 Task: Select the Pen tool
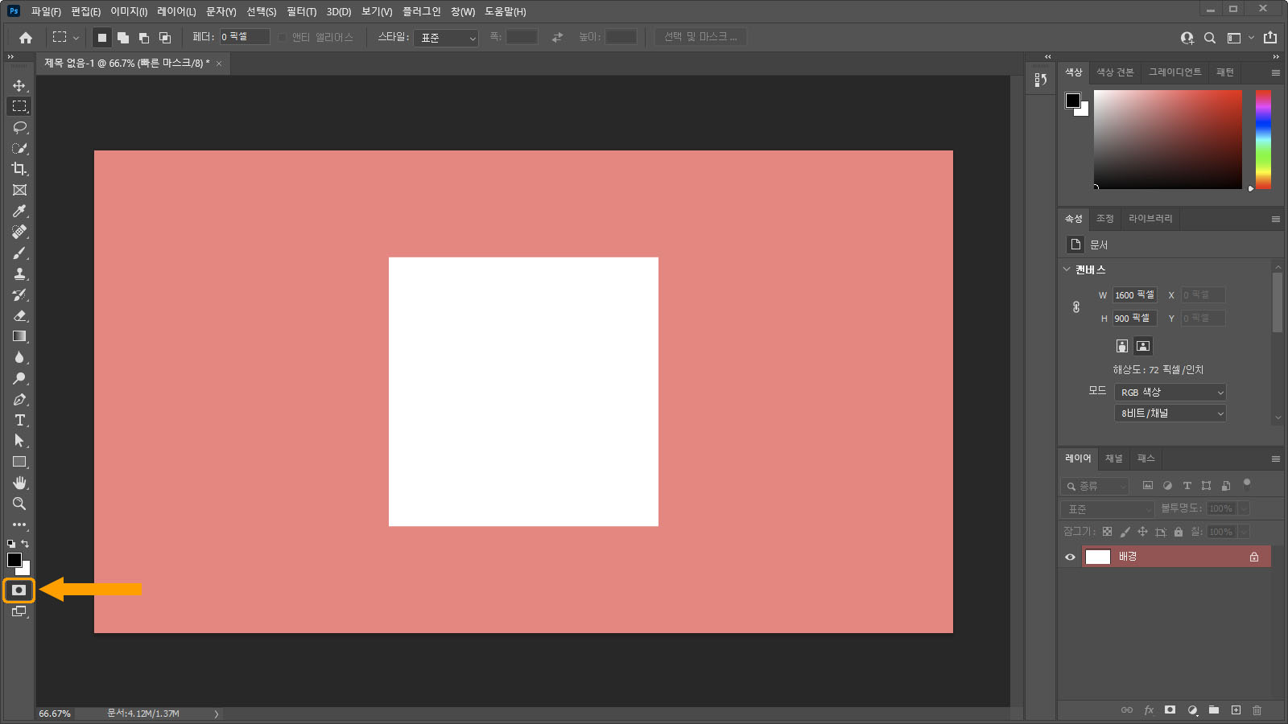19,399
